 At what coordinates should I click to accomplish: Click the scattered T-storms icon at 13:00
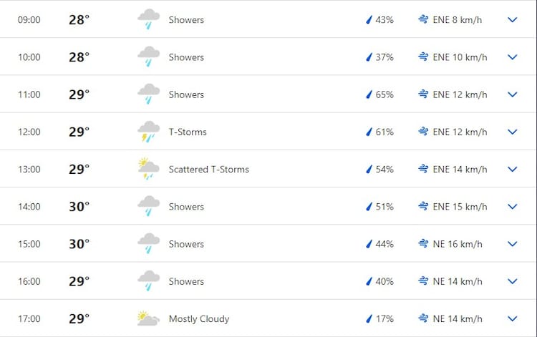click(x=148, y=169)
